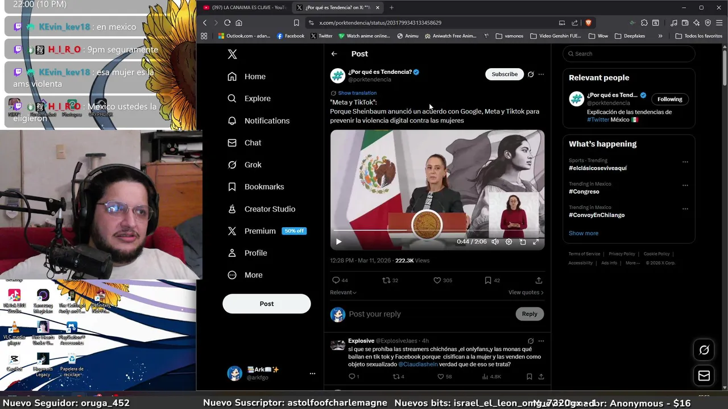Open the Relevant sort dropdown
The height and width of the screenshot is (409, 728).
344,293
